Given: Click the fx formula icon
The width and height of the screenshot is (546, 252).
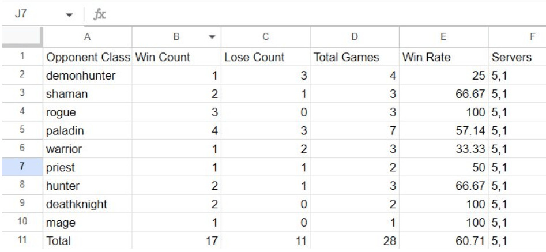Looking at the screenshot, I should coord(100,14).
